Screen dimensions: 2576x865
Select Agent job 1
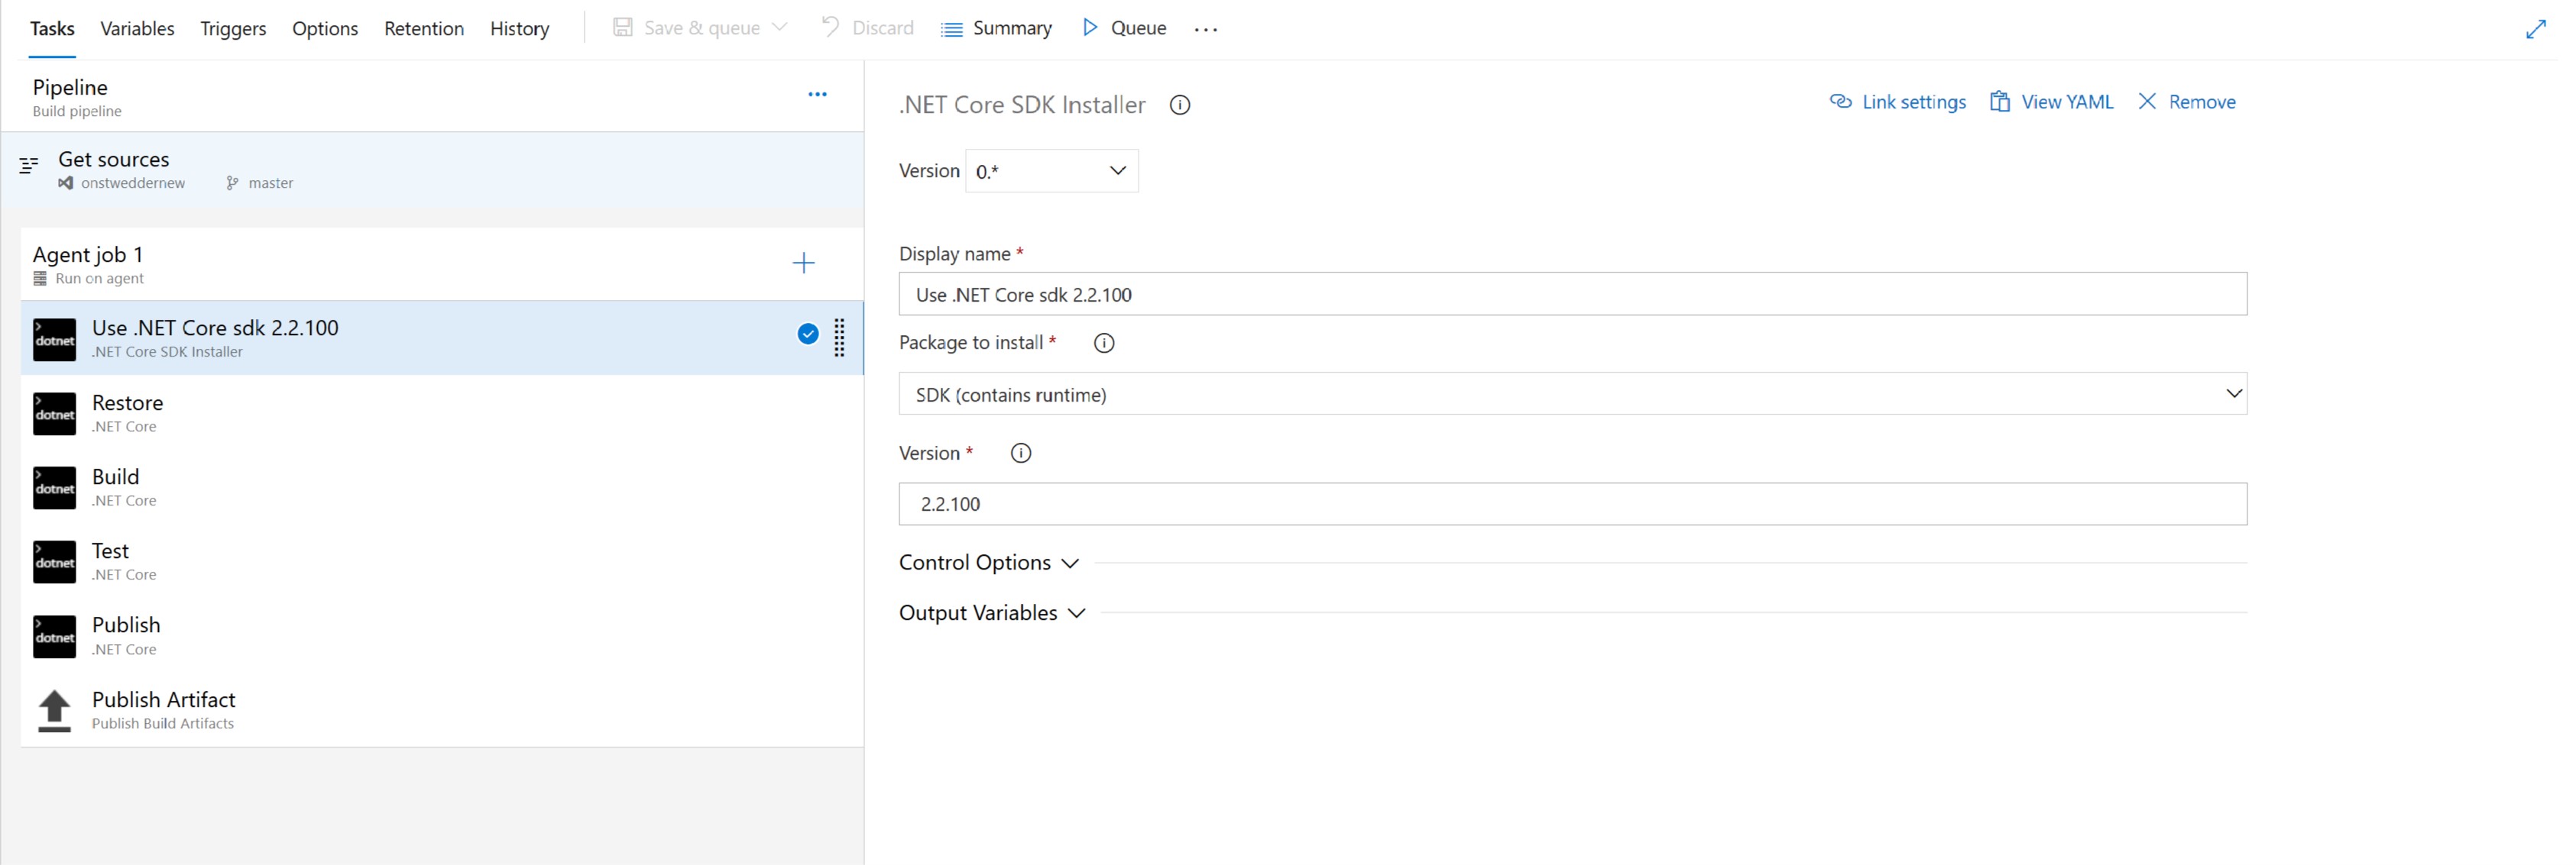pyautogui.click(x=442, y=263)
